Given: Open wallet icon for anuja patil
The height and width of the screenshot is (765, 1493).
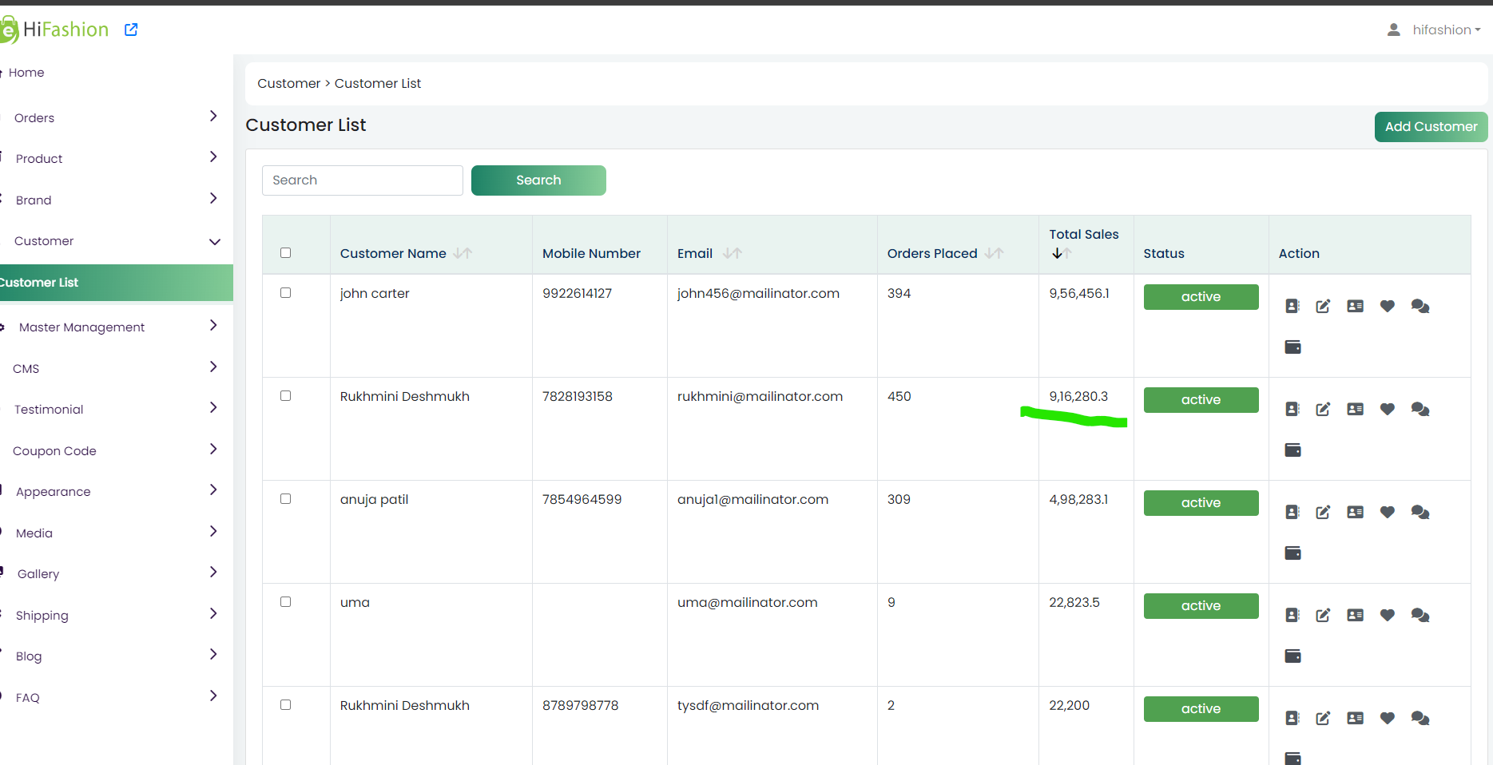Looking at the screenshot, I should pos(1293,553).
